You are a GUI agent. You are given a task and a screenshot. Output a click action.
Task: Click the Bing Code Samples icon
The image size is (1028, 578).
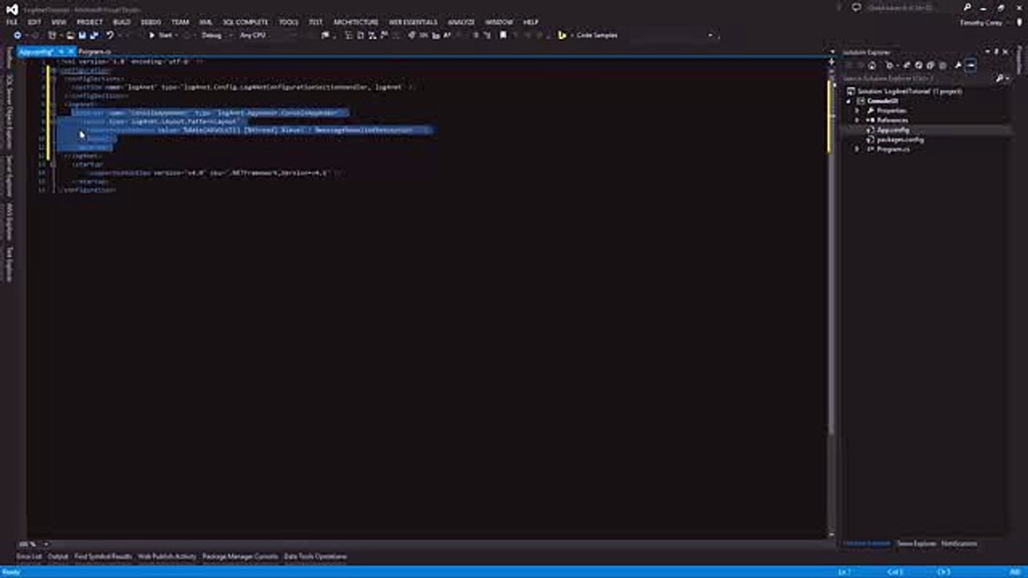point(562,35)
